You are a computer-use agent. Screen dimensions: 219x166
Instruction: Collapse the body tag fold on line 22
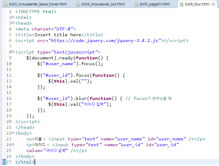click(13, 133)
